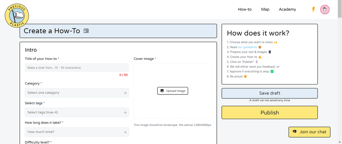Screen dimensions: 342x144
Task: Open the Select tags (max 4) dropdown
Action: pos(77,112)
